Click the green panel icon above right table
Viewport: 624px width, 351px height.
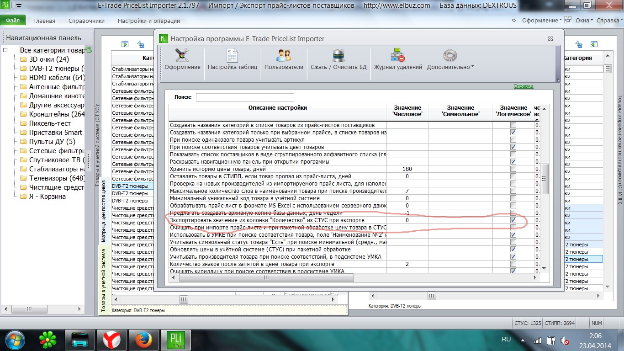tap(594, 44)
